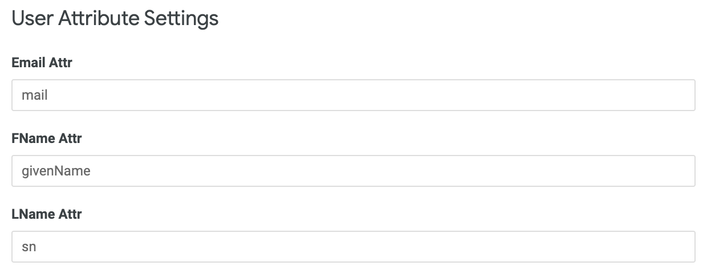Click the "FName Attr" field label
The height and width of the screenshot is (278, 707).
[x=46, y=138]
